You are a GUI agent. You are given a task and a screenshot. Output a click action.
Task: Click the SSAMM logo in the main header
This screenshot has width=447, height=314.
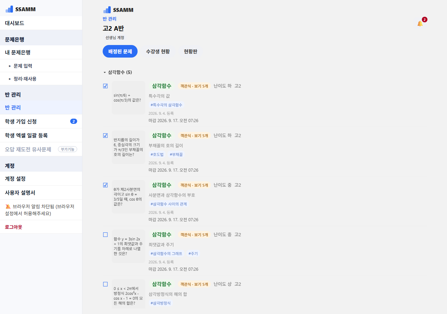click(118, 10)
